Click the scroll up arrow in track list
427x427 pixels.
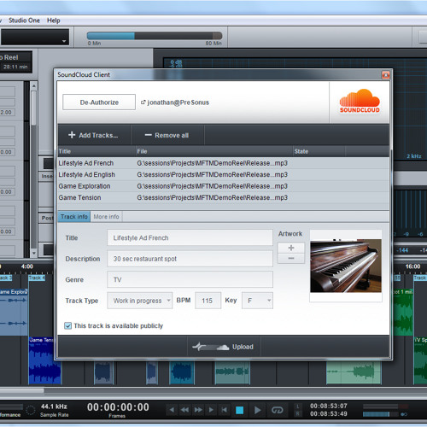[34, 85]
